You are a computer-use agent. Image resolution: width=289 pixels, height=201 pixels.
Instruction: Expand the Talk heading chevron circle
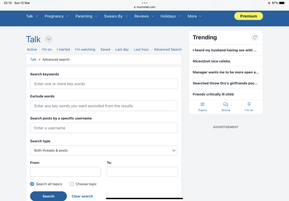pos(49,39)
